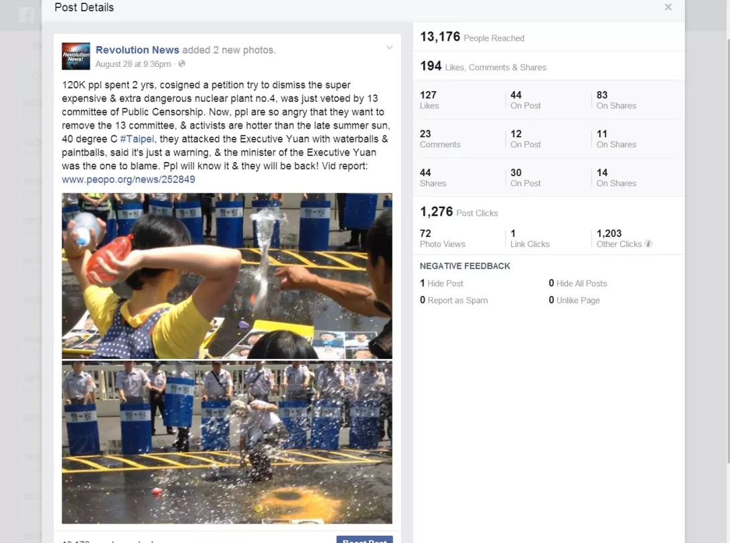Open the post options chevron menu
Screen dimensions: 730x543
pos(389,48)
